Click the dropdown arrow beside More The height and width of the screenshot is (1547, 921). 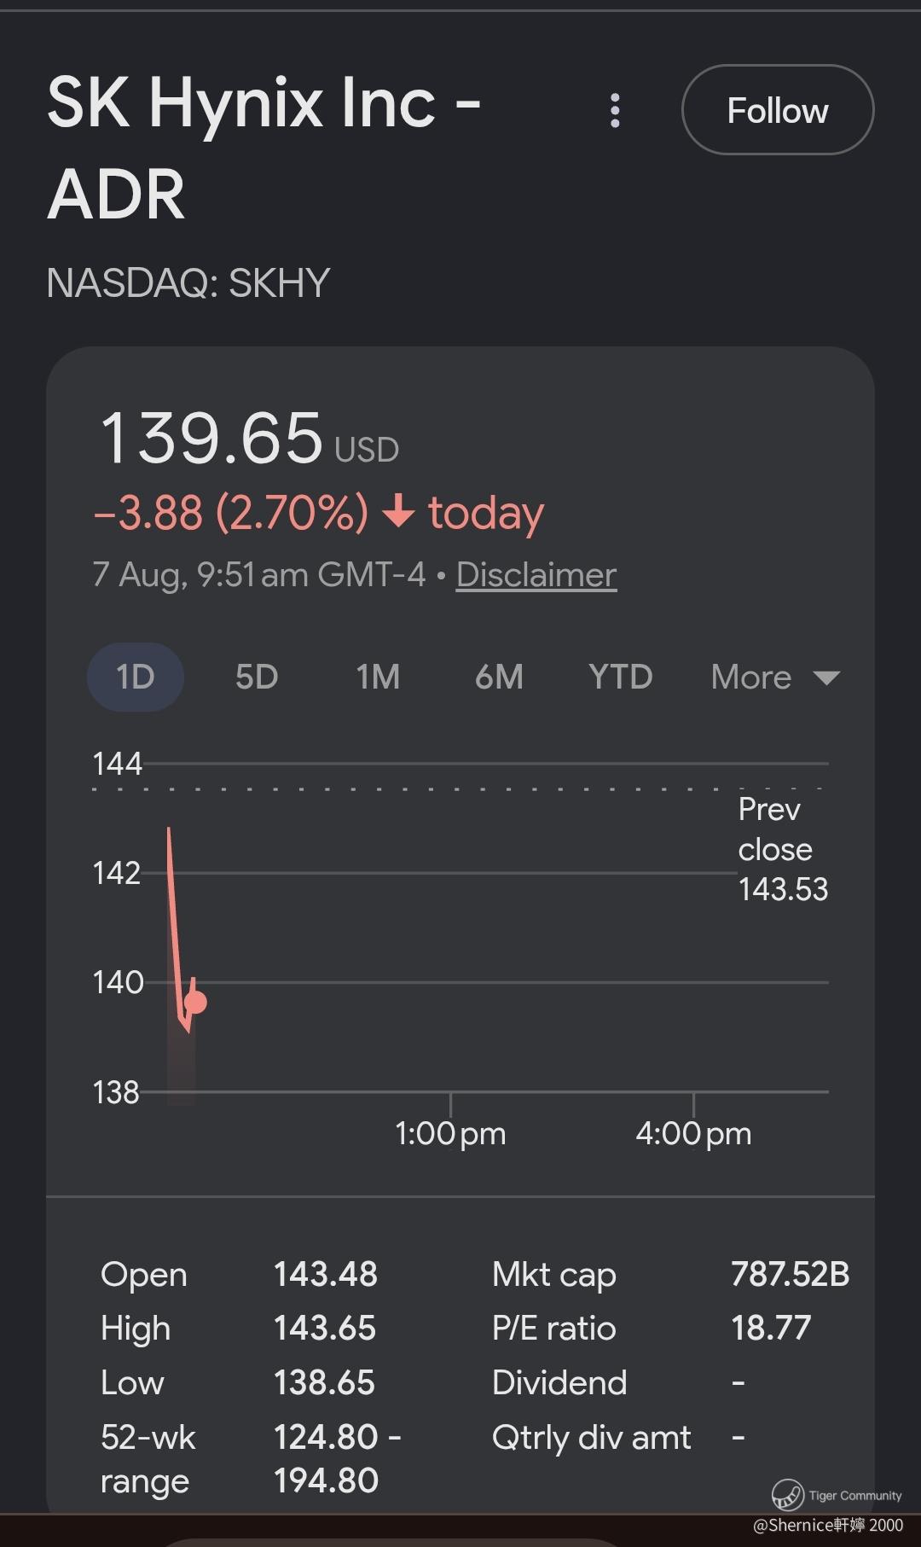pyautogui.click(x=826, y=678)
